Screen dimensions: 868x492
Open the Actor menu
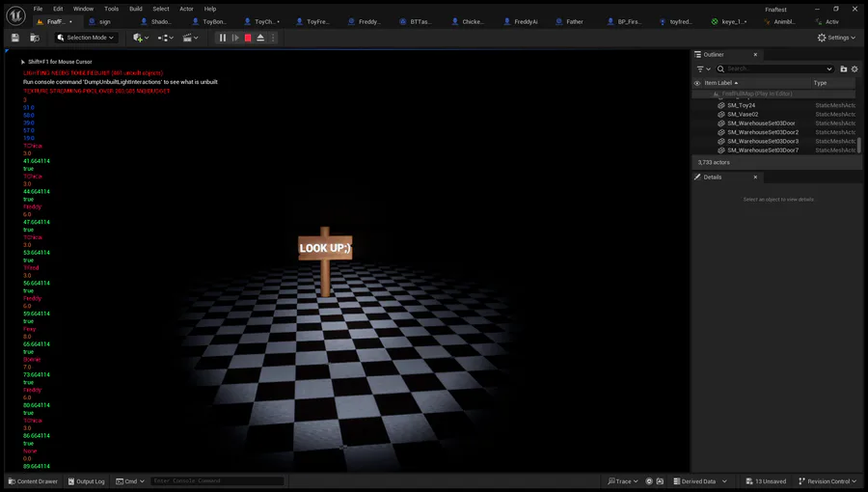pos(186,9)
